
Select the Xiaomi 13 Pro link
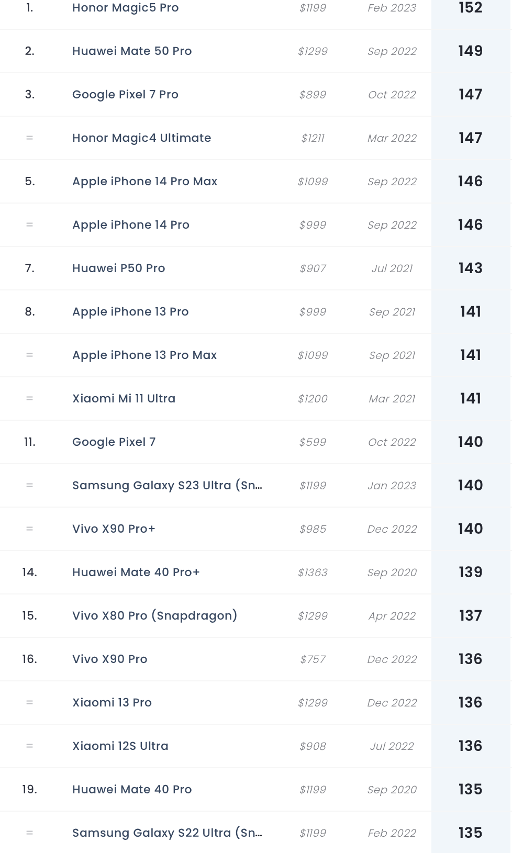tap(112, 703)
